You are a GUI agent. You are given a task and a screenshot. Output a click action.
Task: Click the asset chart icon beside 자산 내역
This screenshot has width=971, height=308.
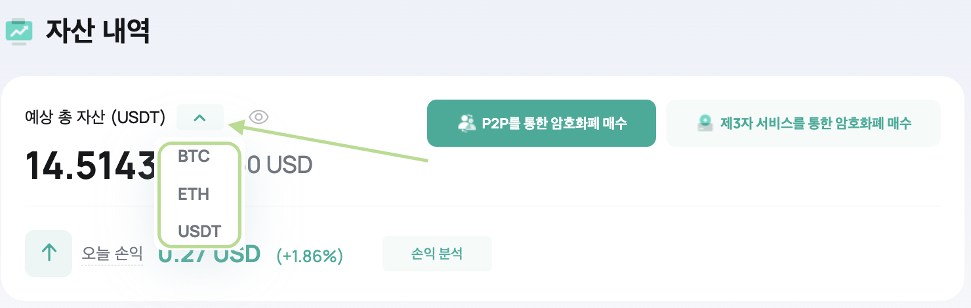19,31
